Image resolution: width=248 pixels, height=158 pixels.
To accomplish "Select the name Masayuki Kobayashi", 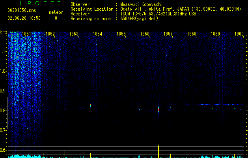I will [142, 4].
